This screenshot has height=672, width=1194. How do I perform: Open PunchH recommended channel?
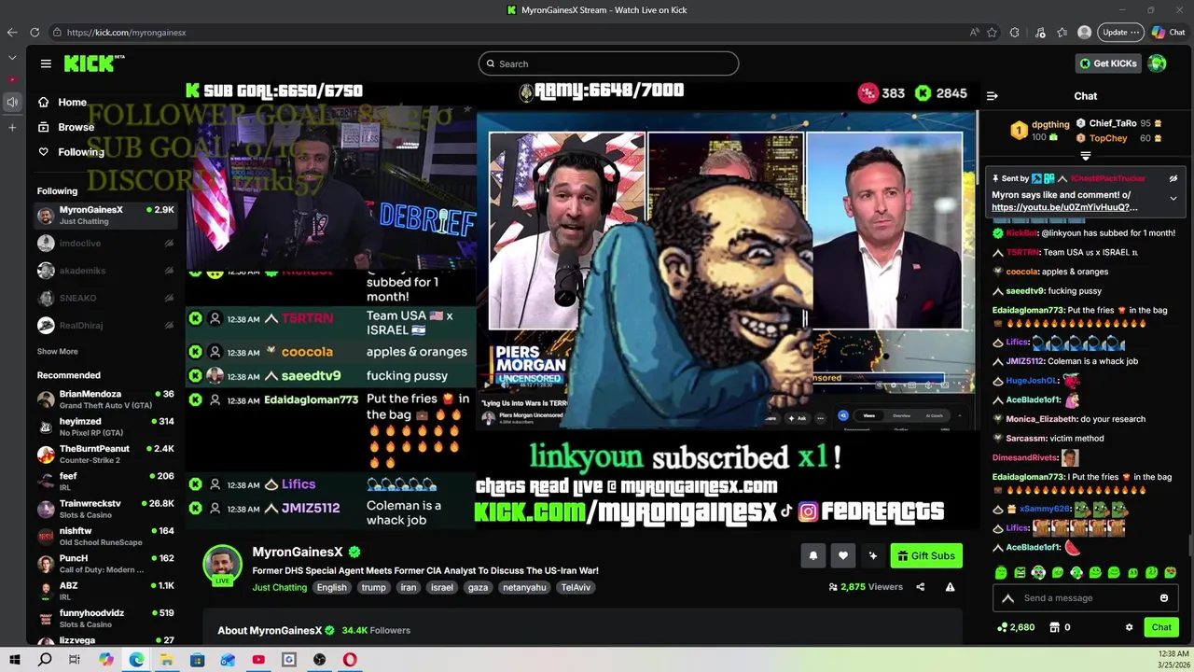tap(105, 564)
